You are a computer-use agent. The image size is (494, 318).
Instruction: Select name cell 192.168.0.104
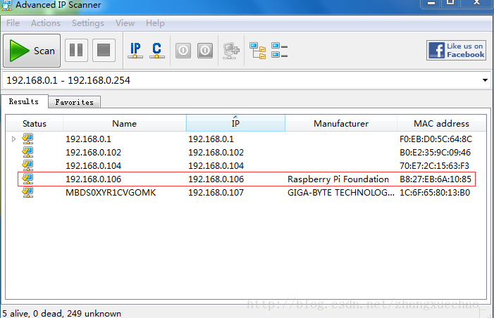(93, 166)
